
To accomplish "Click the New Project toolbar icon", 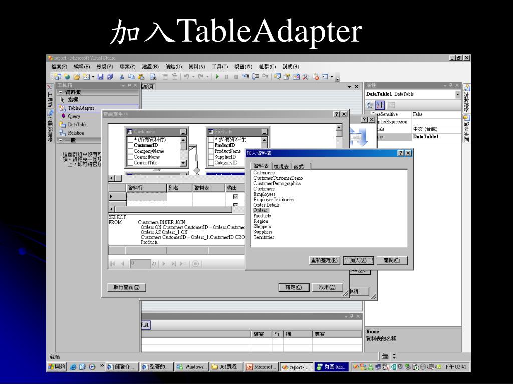I will pyautogui.click(x=58, y=77).
